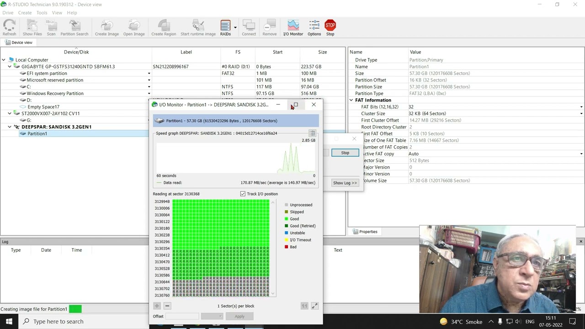
Task: Open the Drive menu
Action: pyautogui.click(x=8, y=13)
